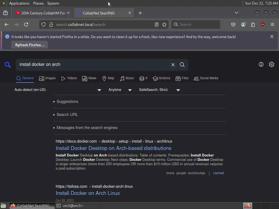Open Firefox hamburger menu

pos(272,24)
